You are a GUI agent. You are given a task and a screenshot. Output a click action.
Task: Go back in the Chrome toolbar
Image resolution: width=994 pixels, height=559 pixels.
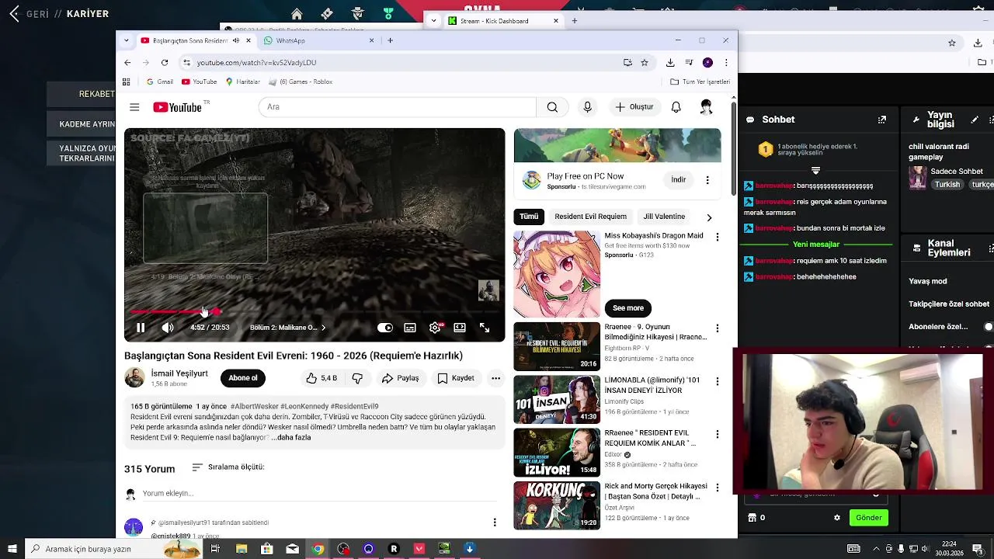point(127,62)
